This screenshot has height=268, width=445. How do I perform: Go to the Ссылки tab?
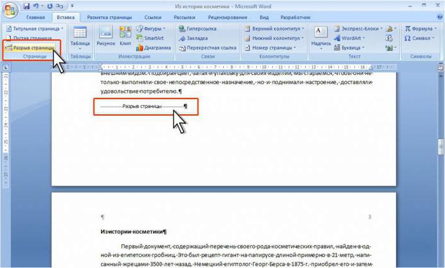(153, 17)
